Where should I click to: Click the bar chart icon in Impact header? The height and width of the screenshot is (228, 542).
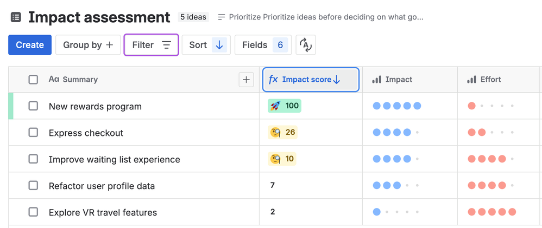coord(376,80)
